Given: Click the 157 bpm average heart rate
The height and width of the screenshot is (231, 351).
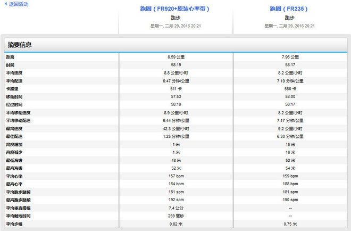Looking at the screenshot, I should point(176,176).
